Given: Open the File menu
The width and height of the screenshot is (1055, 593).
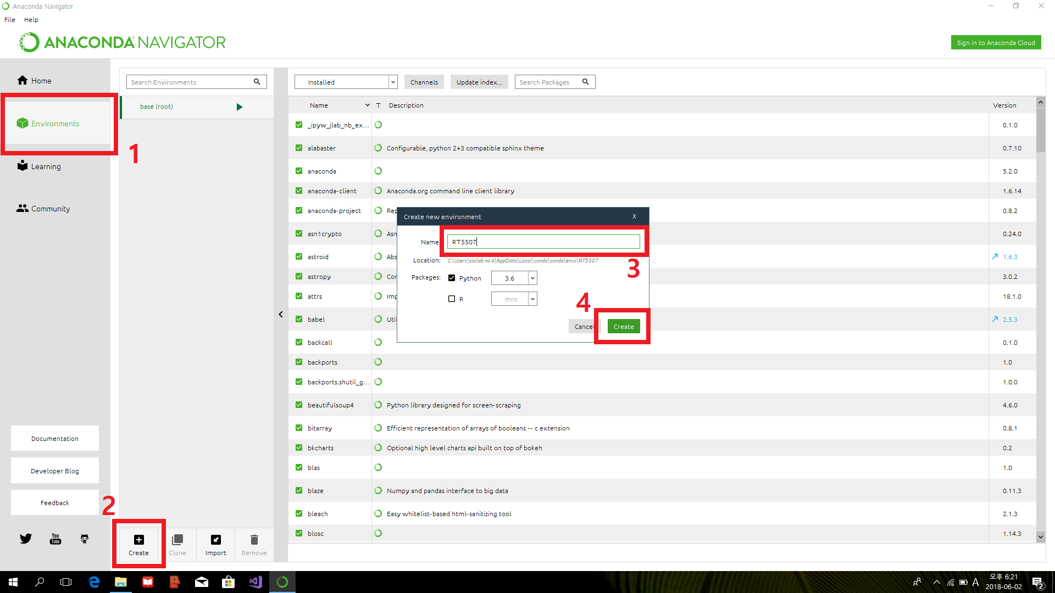Looking at the screenshot, I should 10,19.
